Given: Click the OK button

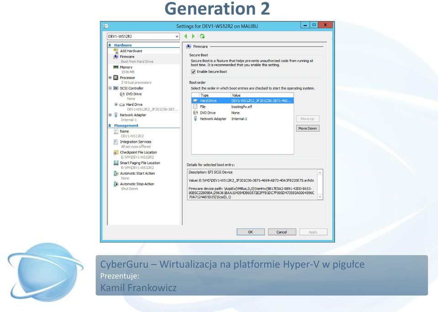Looking at the screenshot, I should click(x=251, y=232).
